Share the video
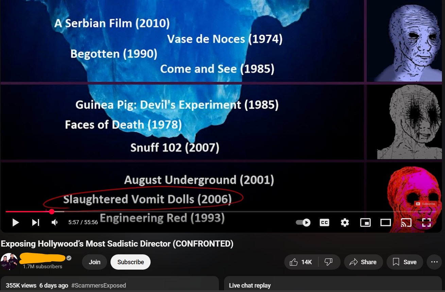This screenshot has height=292, width=445. pyautogui.click(x=363, y=262)
